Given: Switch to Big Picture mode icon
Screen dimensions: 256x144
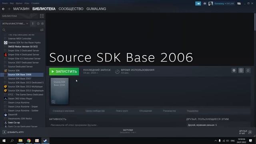Looking at the screenshot, I should [x=239, y=4].
